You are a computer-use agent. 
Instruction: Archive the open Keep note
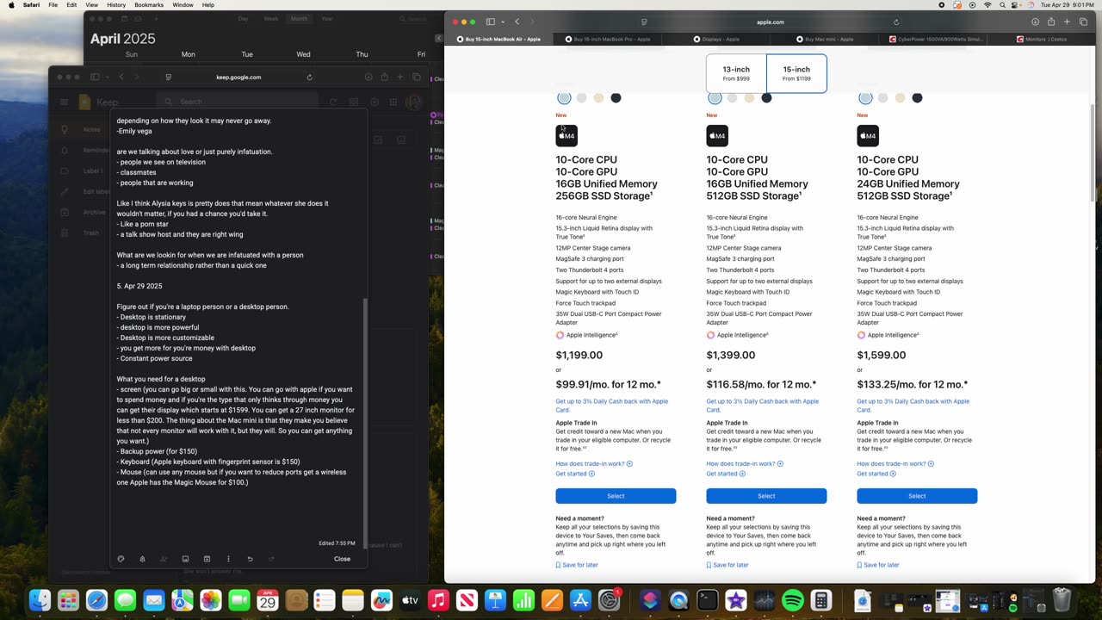(x=207, y=559)
